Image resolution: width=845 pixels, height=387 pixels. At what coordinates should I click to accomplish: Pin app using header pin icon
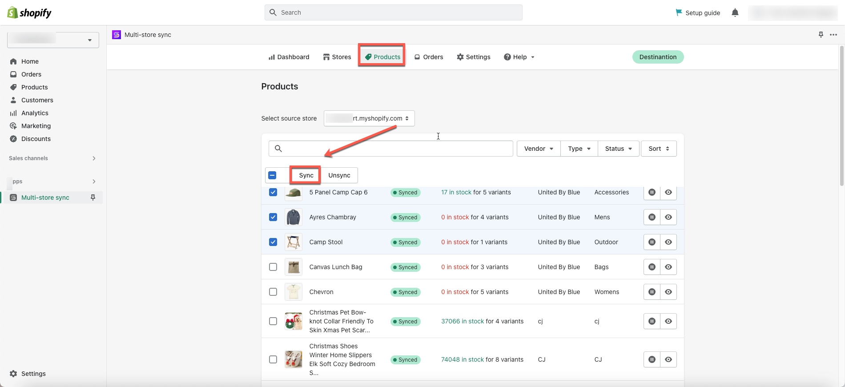(821, 35)
